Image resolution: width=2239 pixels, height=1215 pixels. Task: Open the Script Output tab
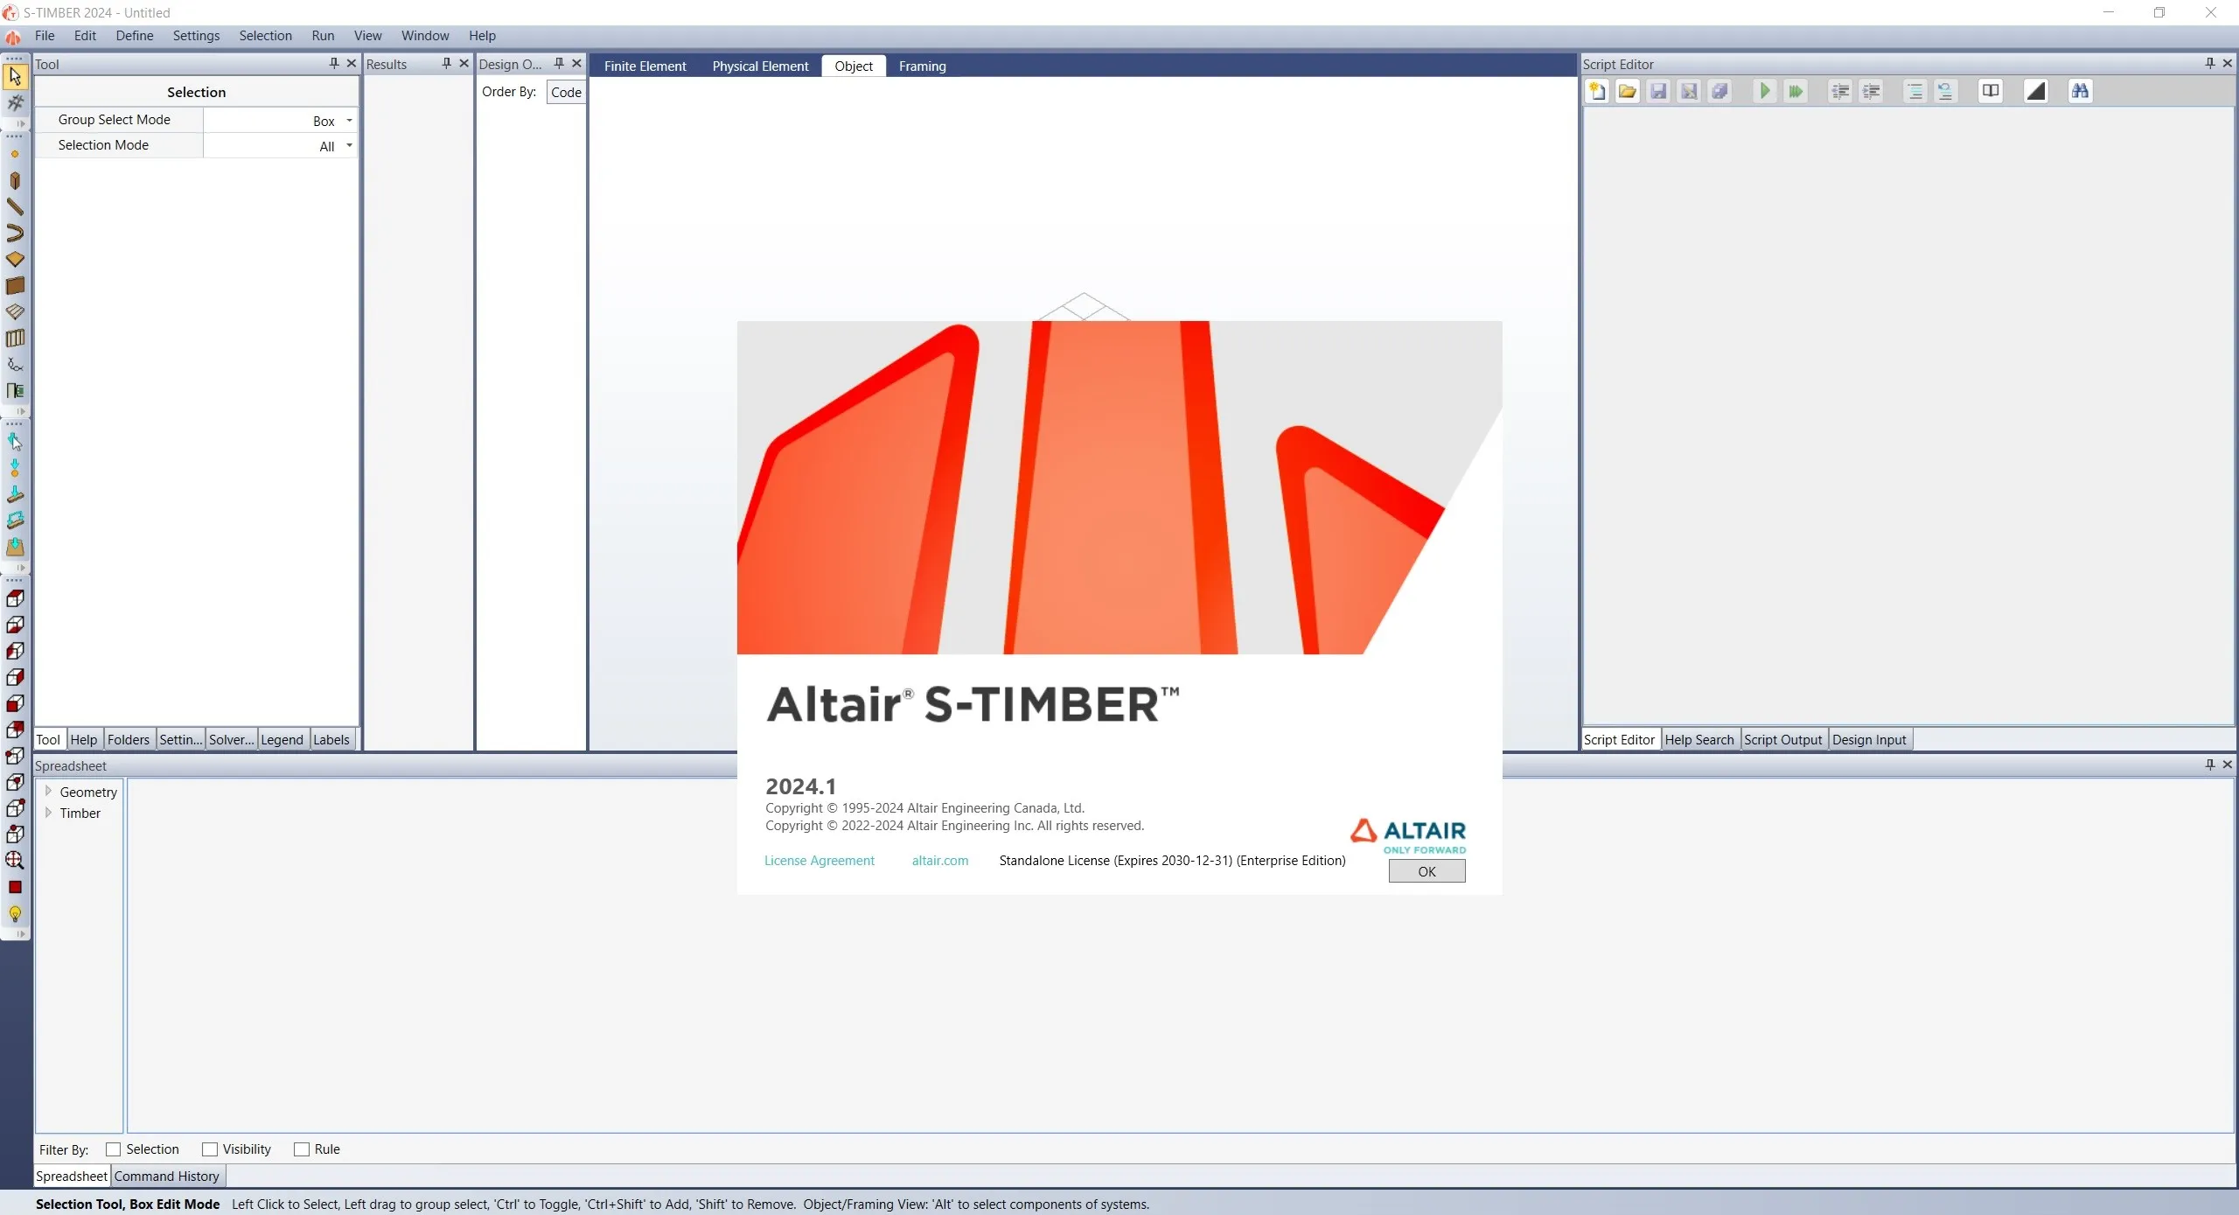pyautogui.click(x=1782, y=740)
